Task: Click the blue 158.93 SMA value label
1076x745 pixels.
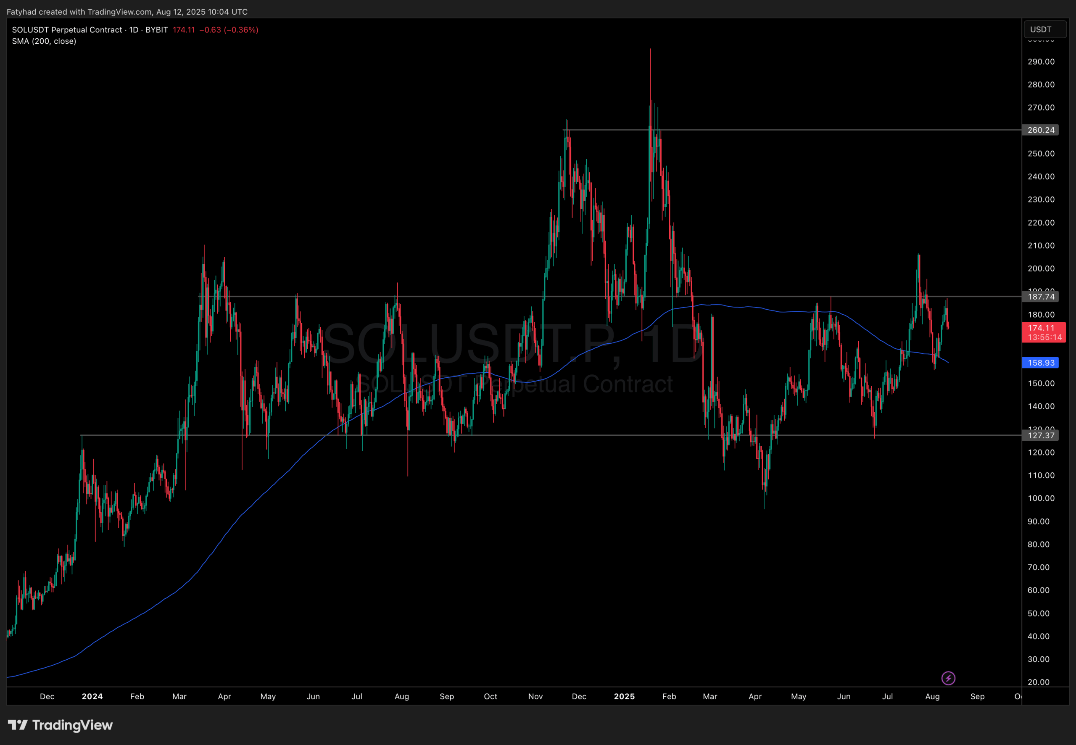Action: pos(1040,363)
